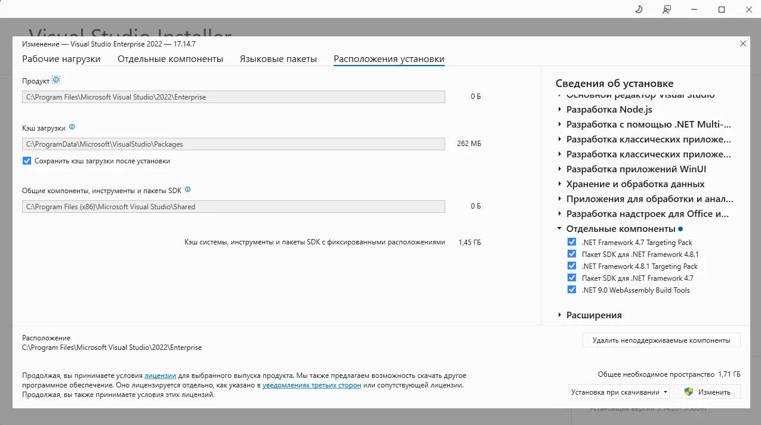The height and width of the screenshot is (425, 761).
Task: Switch theme using the moon icon
Action: [638, 9]
